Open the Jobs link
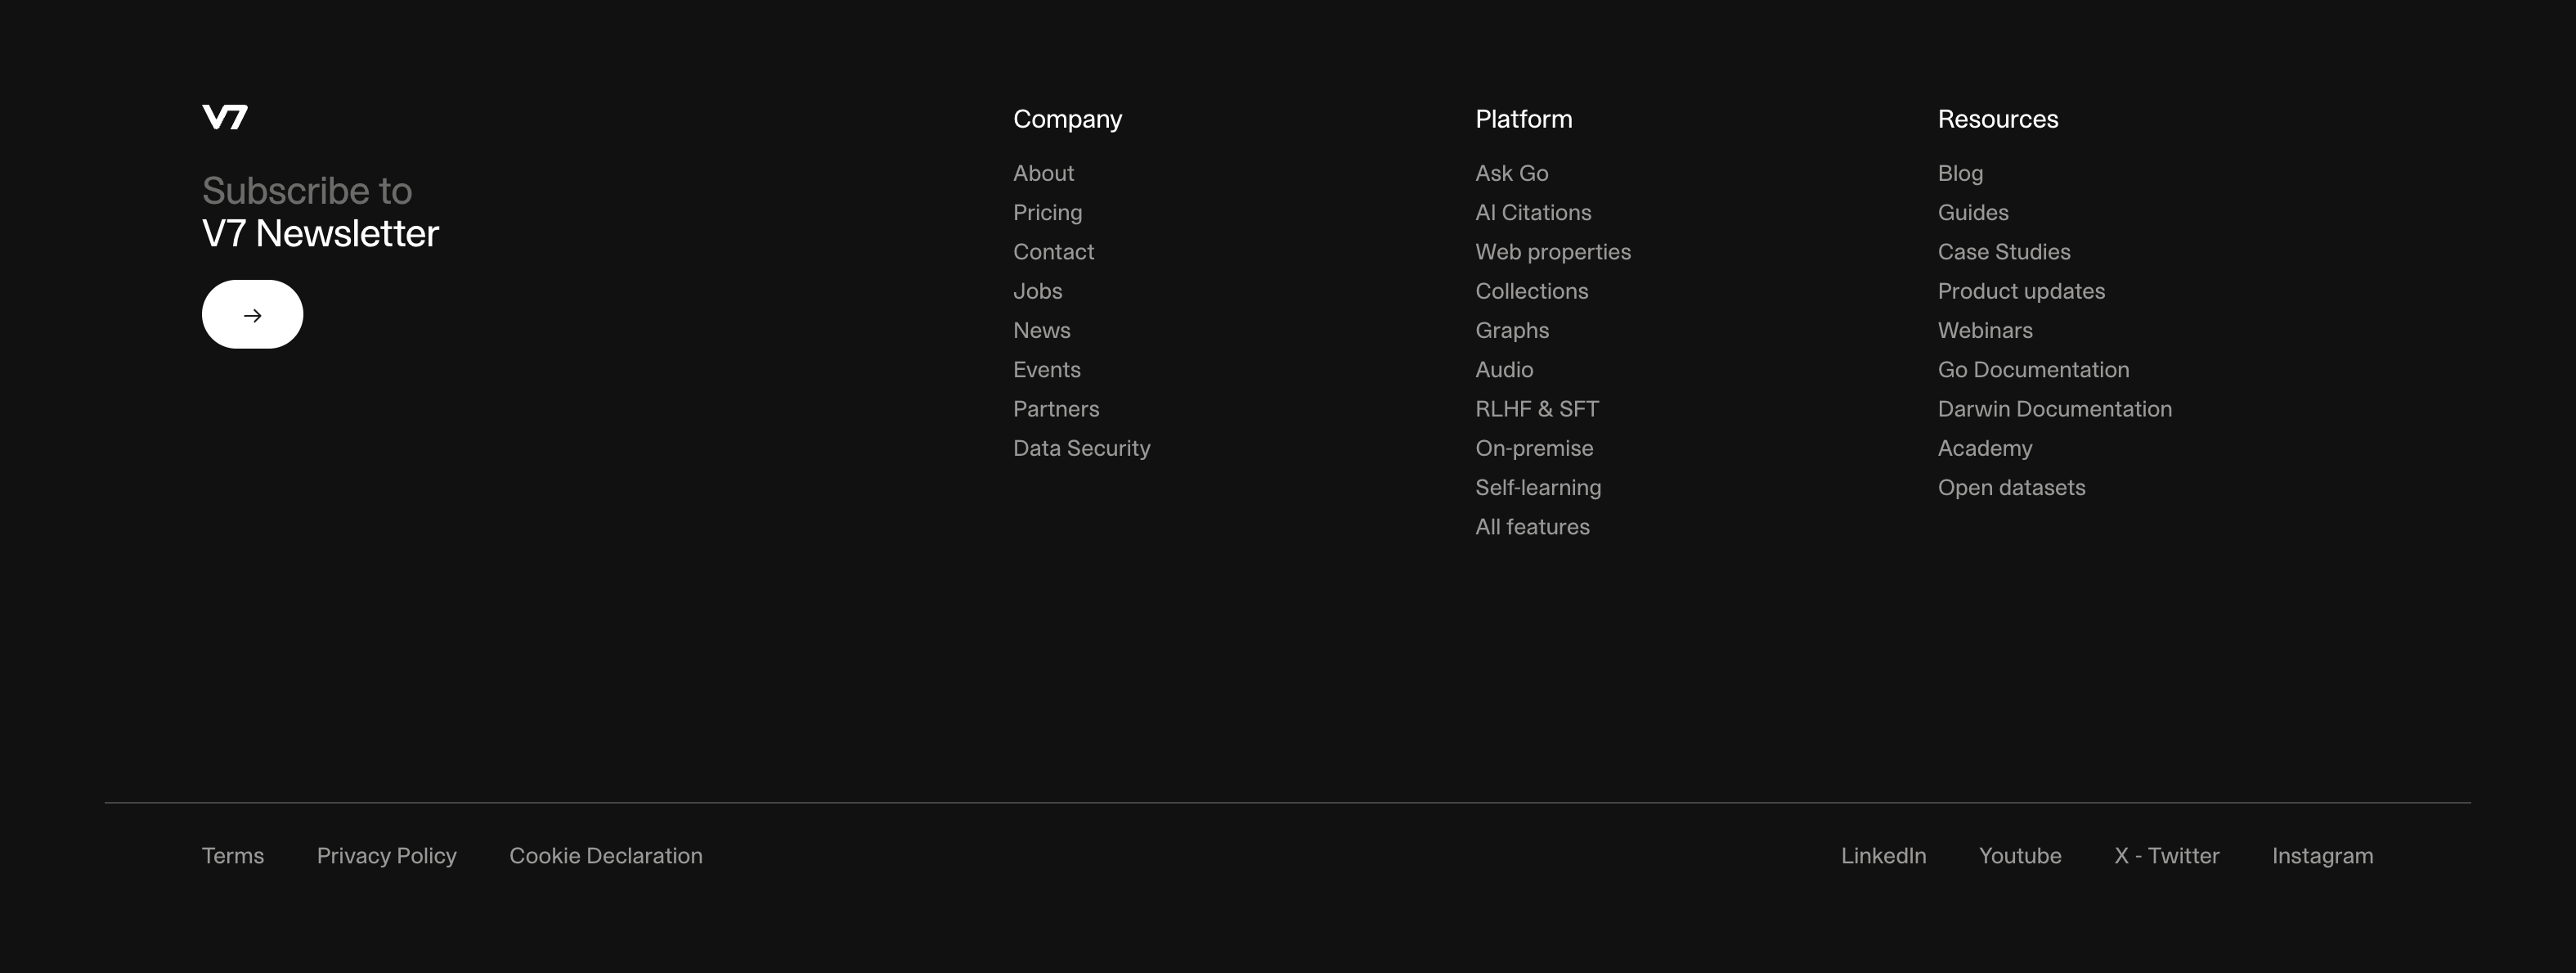 point(1037,291)
